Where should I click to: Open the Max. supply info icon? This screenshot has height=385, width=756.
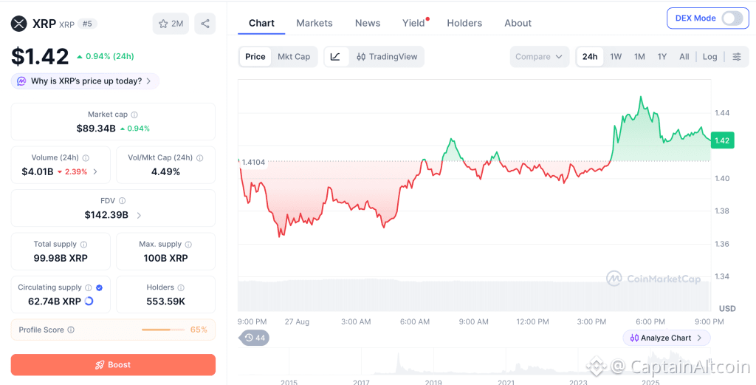pyautogui.click(x=188, y=245)
